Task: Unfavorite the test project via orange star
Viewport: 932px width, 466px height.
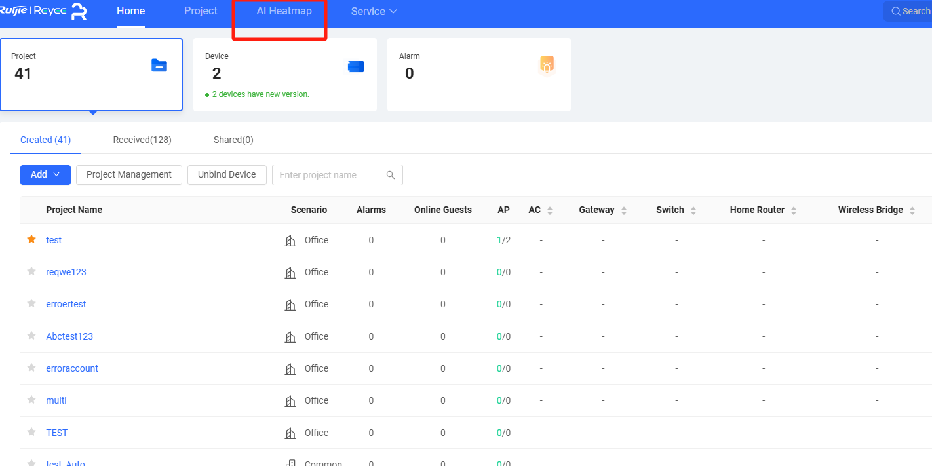Action: (31, 240)
